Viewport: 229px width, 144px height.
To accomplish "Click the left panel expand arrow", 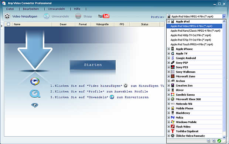I will [1, 26].
